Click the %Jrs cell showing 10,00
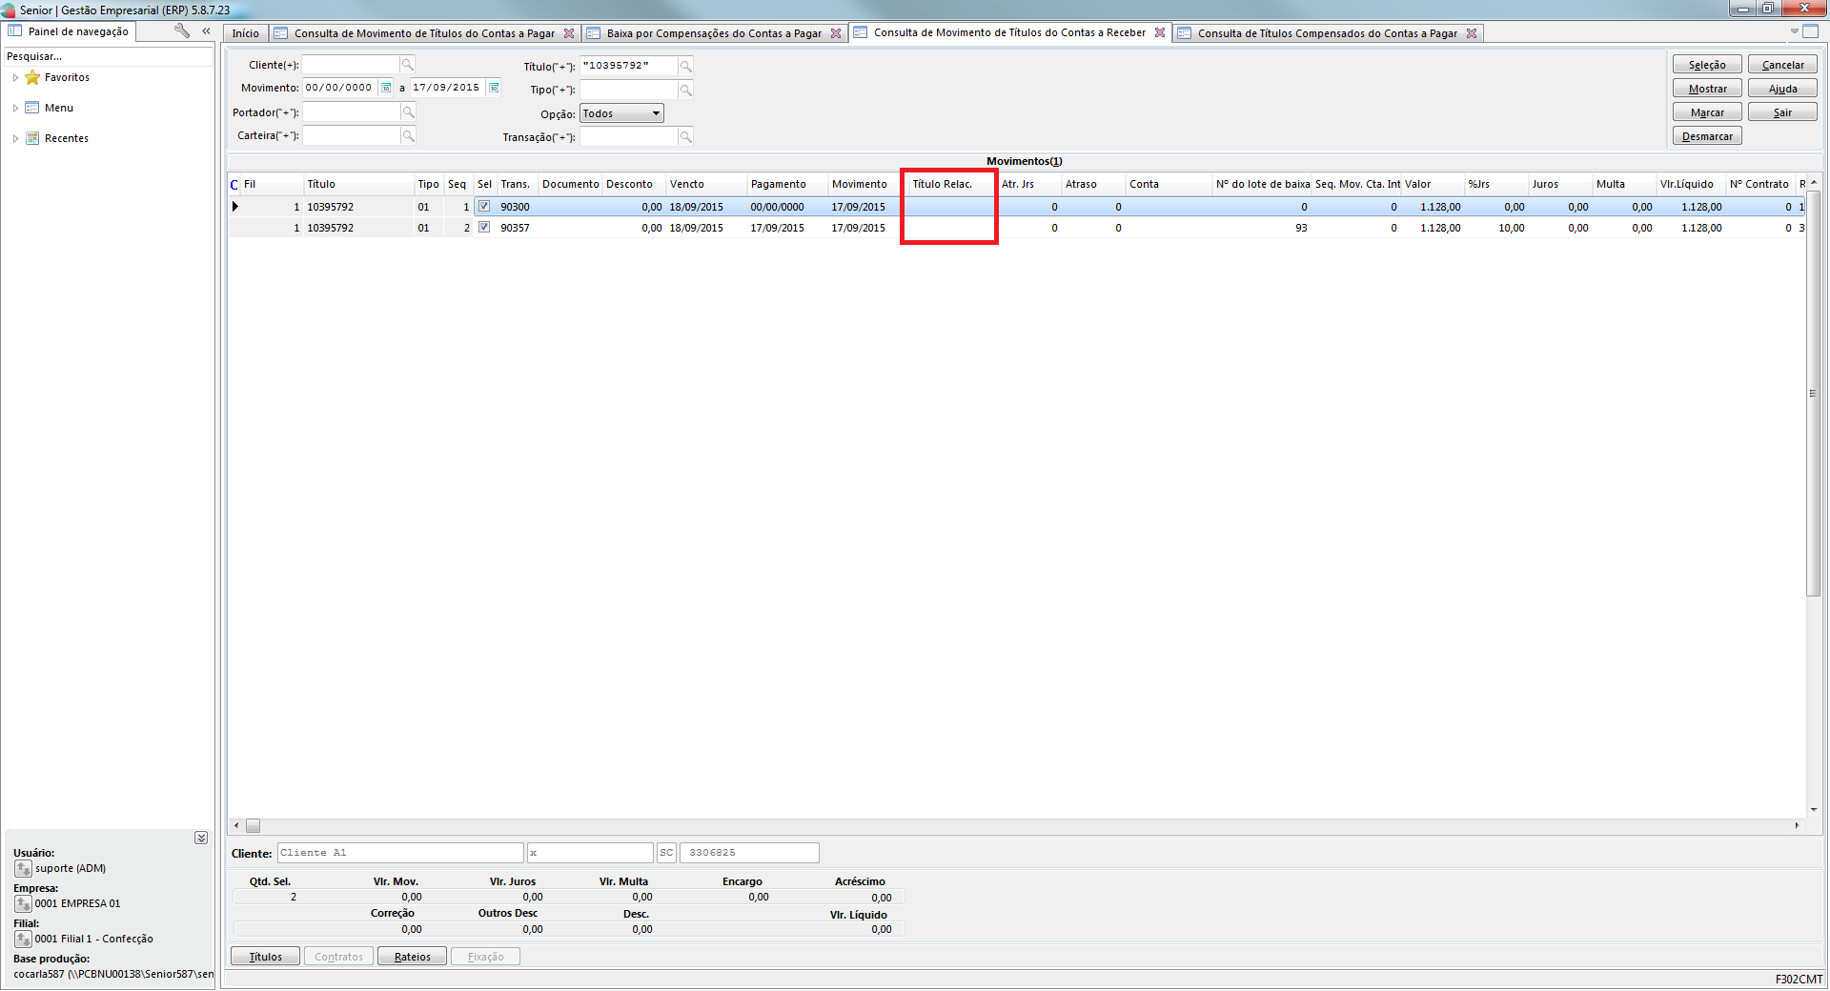The image size is (1830, 991). tap(1496, 228)
